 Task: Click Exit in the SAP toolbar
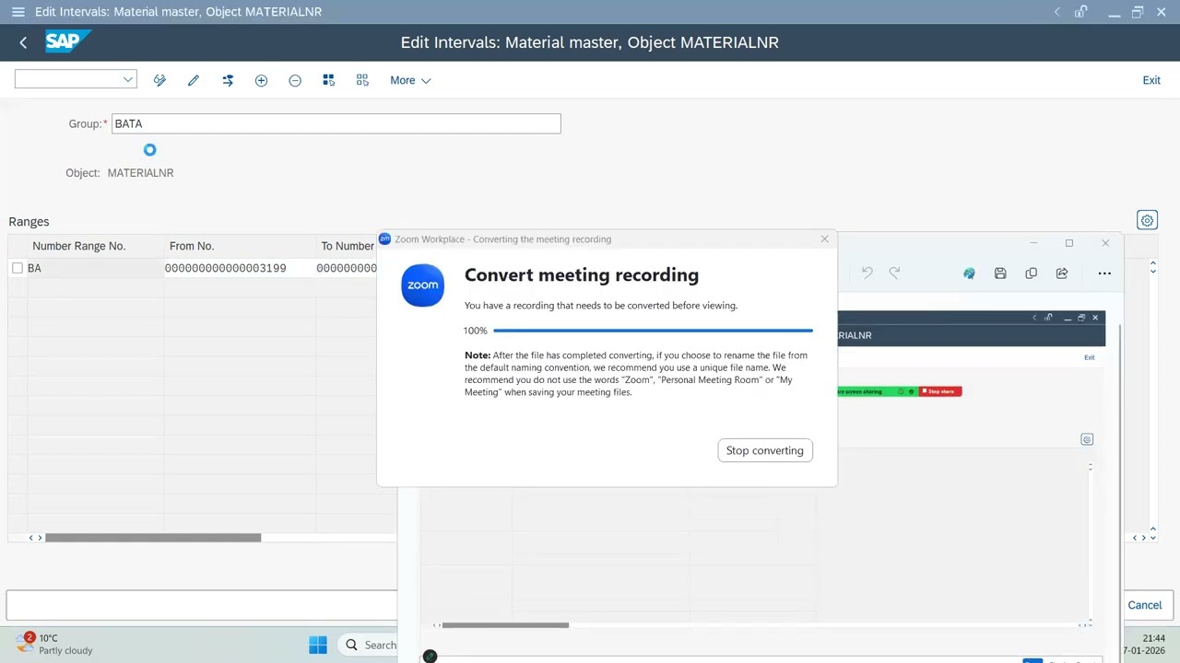click(1151, 80)
